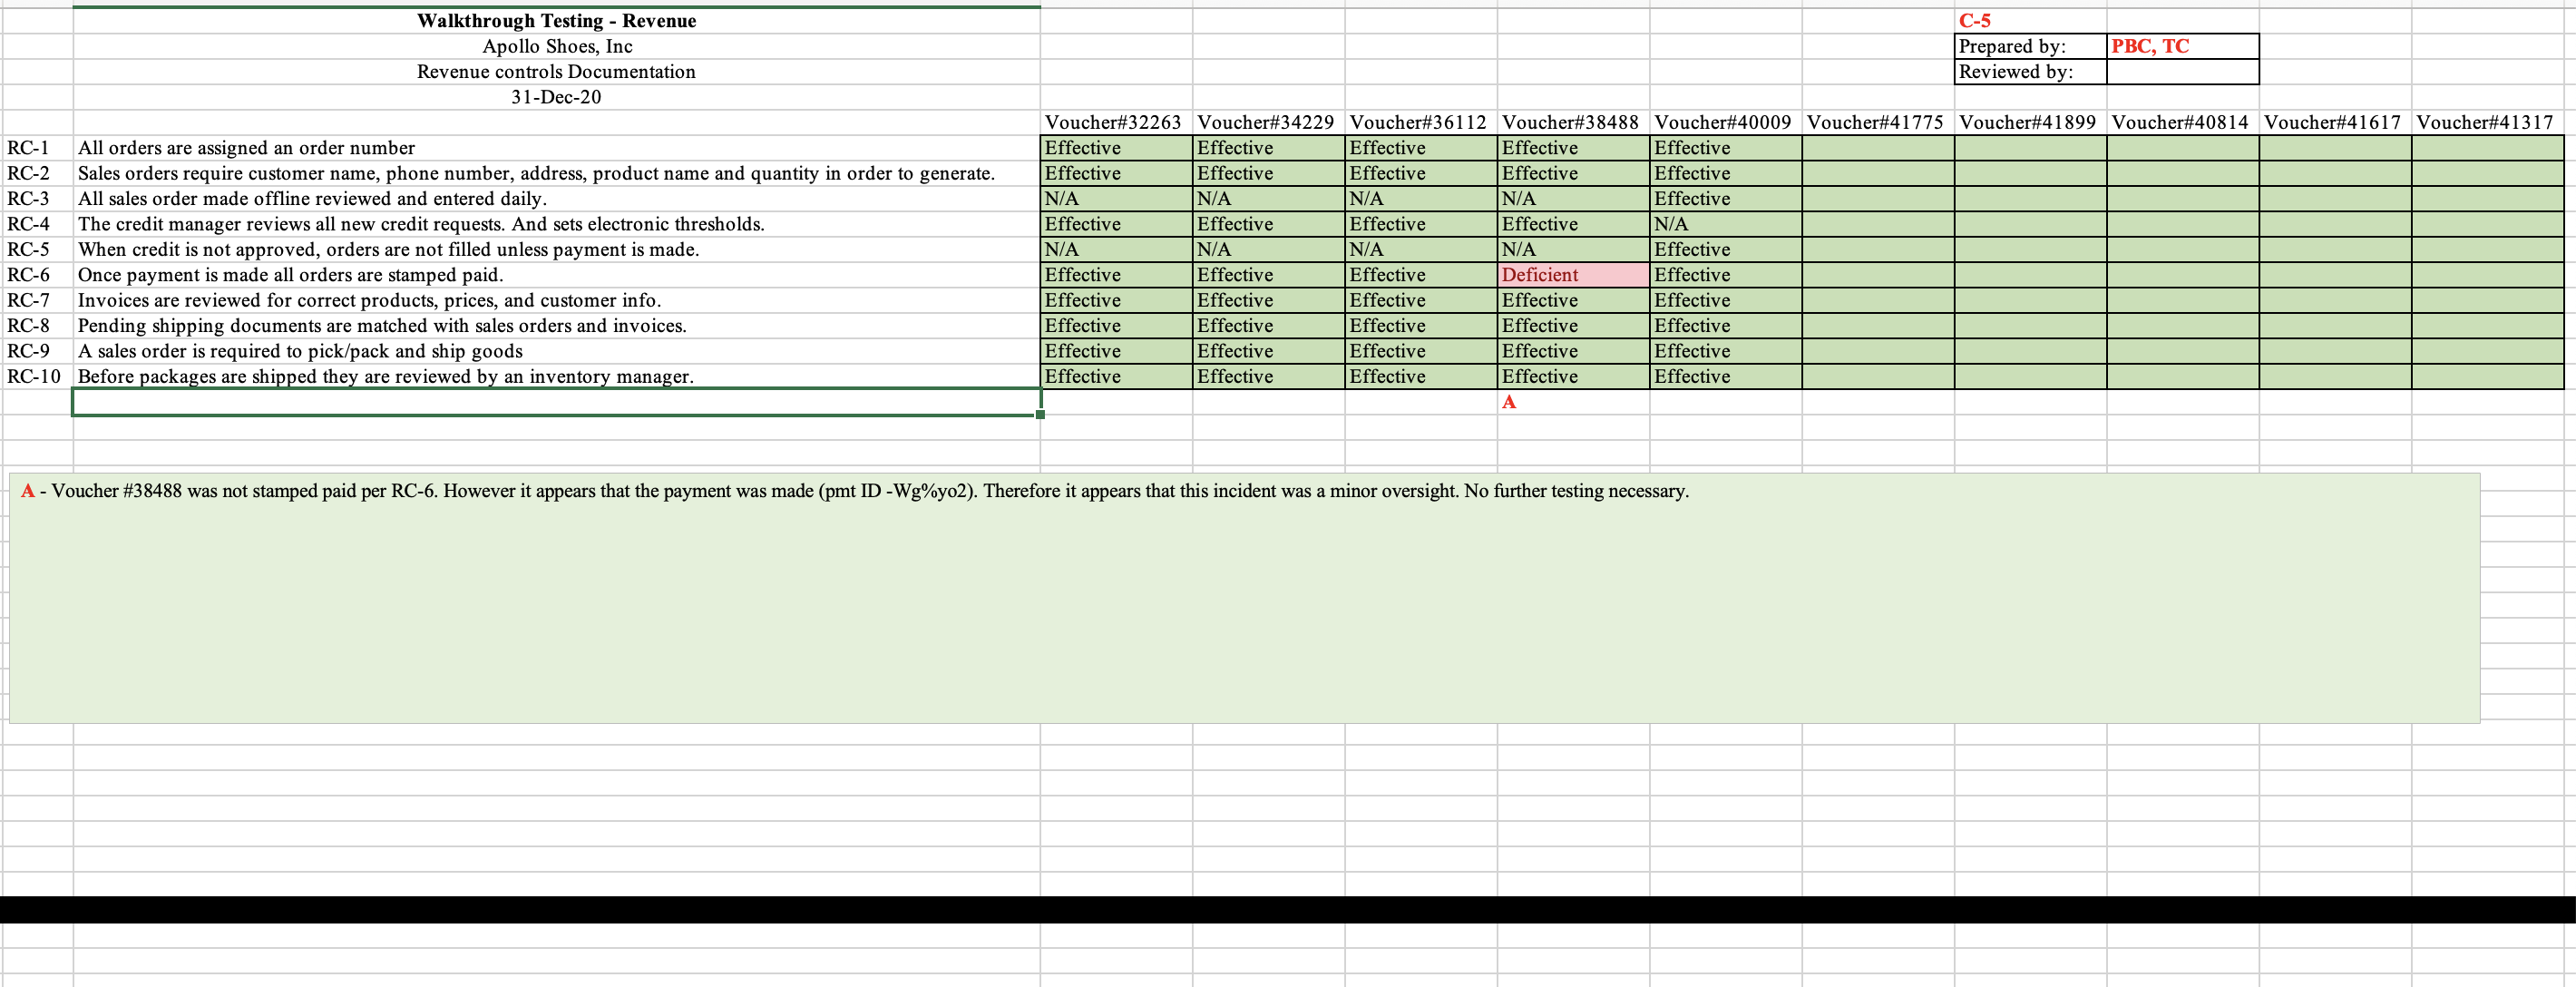Click the Voucher#41317 header cell

2485,122
